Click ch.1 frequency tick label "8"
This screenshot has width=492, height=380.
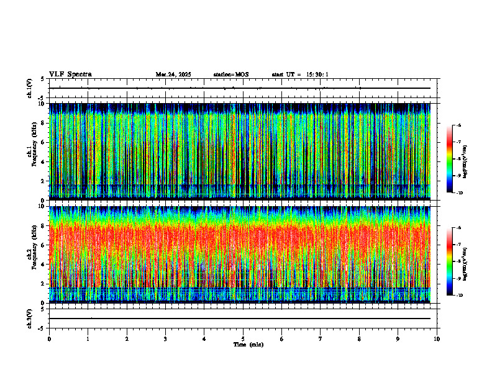[43, 123]
